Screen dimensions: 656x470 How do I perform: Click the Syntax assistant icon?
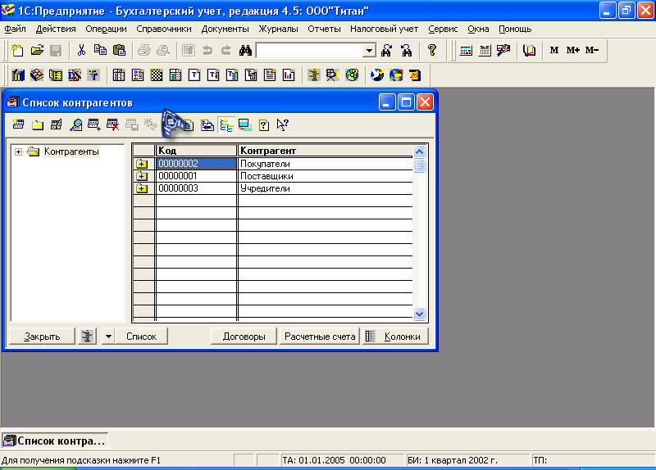[503, 51]
